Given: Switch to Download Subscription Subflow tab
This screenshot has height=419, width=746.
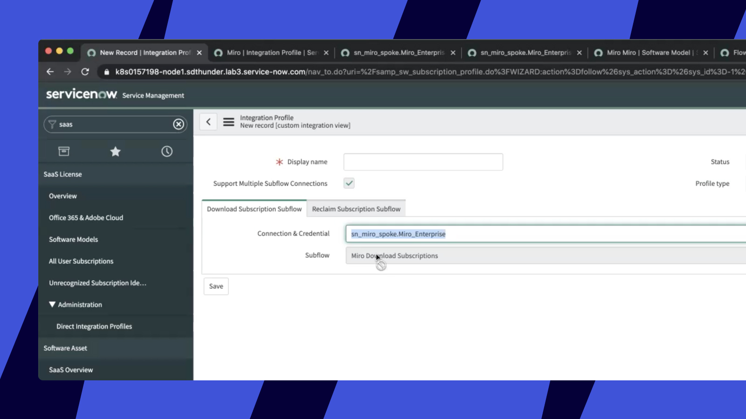Looking at the screenshot, I should (x=254, y=209).
